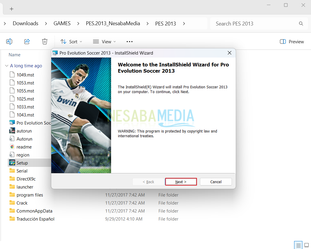This screenshot has width=311, height=249.
Task: Select file 1049.mst
Action: (x=25, y=75)
